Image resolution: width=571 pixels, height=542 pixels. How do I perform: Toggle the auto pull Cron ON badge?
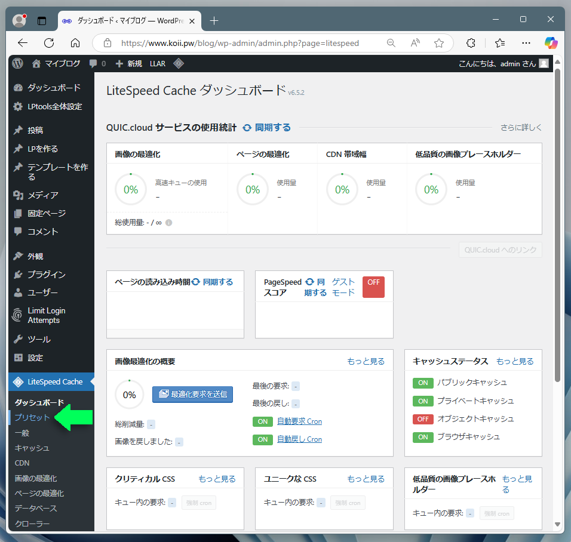pos(263,439)
